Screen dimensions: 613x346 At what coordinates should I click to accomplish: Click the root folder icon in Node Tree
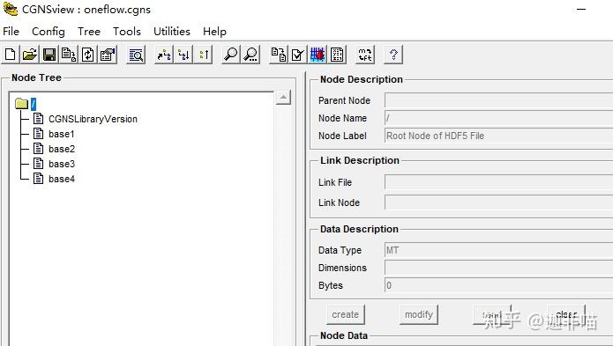(21, 104)
